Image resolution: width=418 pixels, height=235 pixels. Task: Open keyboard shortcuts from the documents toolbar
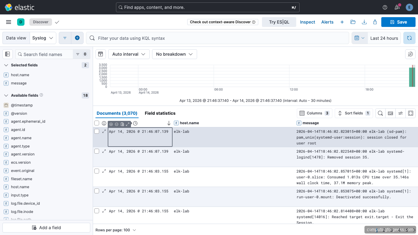pos(390,113)
